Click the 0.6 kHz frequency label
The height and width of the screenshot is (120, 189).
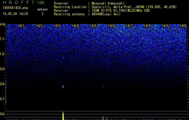point(2,114)
